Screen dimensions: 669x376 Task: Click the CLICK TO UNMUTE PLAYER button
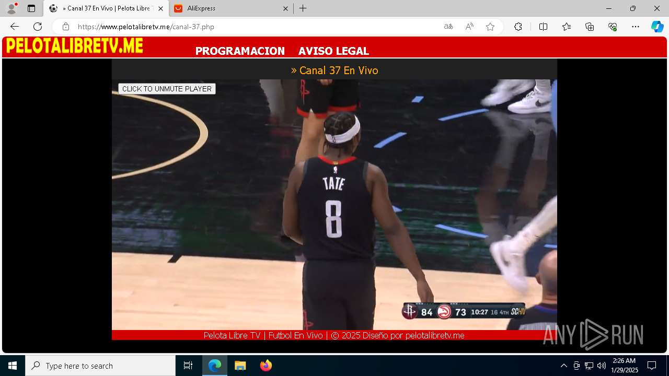(167, 89)
